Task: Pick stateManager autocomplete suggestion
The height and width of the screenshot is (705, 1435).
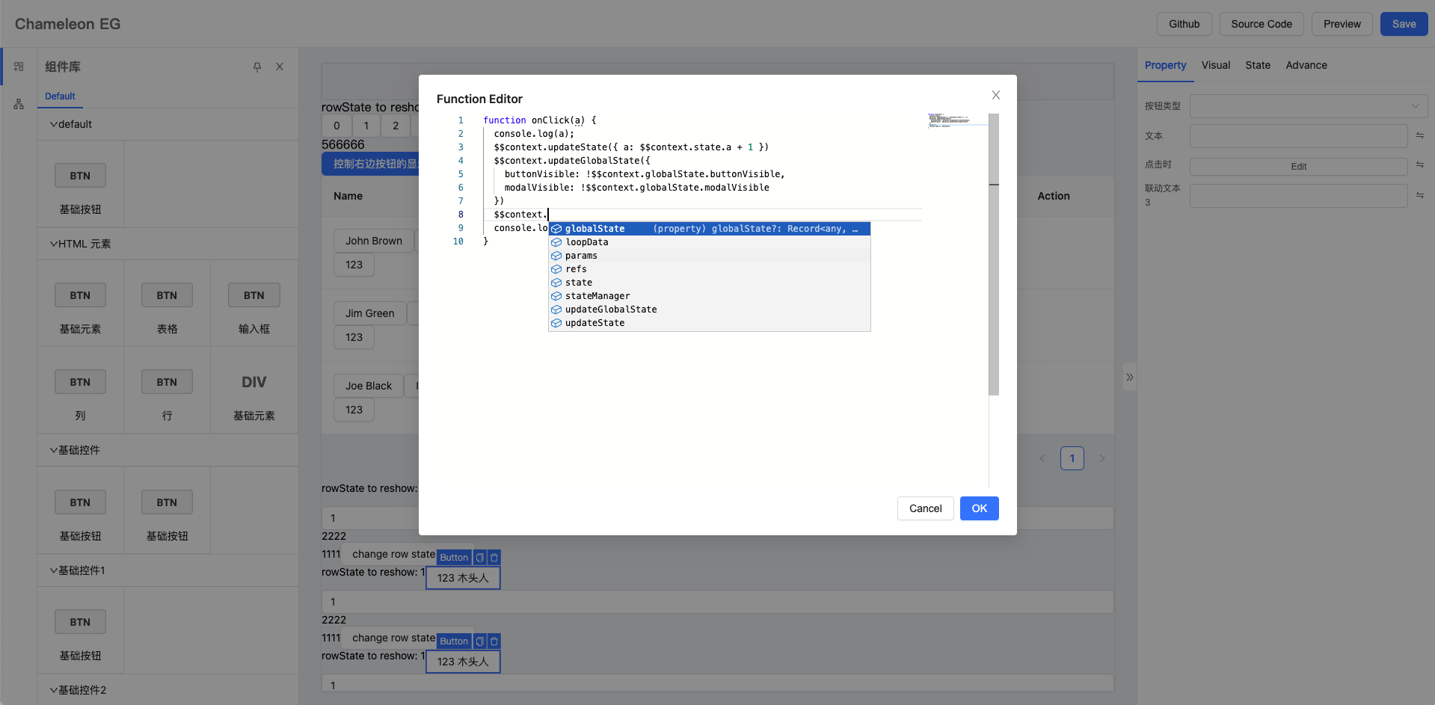Action: point(710,296)
